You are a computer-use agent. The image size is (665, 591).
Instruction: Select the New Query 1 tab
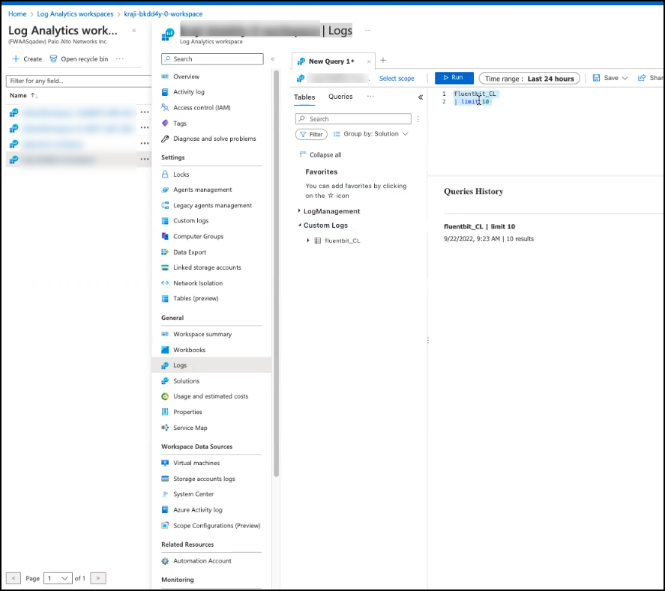331,61
